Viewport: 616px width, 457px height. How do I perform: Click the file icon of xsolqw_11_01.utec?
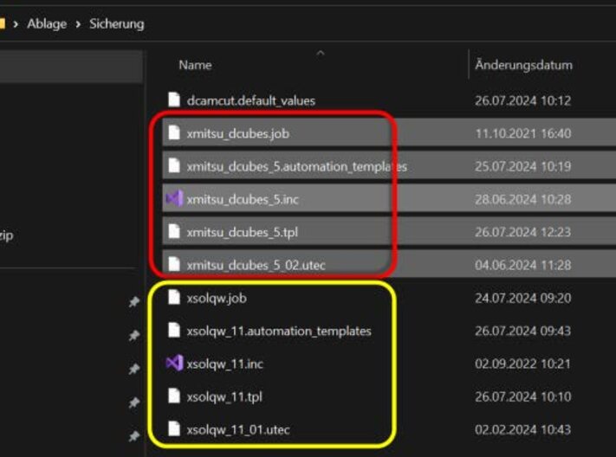click(x=174, y=429)
